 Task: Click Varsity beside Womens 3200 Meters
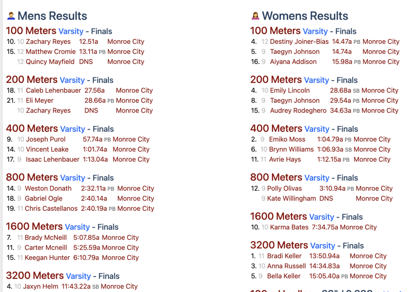point(323,246)
